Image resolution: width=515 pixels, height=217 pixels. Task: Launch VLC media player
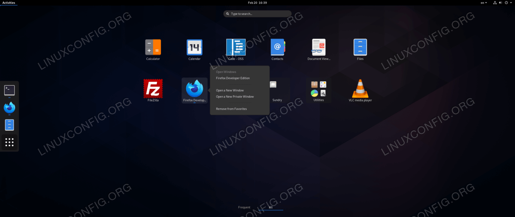coord(360,90)
